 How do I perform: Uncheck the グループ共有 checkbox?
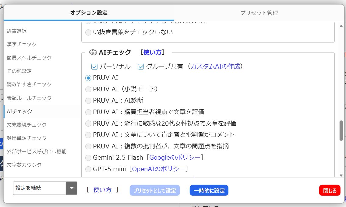tap(141, 66)
